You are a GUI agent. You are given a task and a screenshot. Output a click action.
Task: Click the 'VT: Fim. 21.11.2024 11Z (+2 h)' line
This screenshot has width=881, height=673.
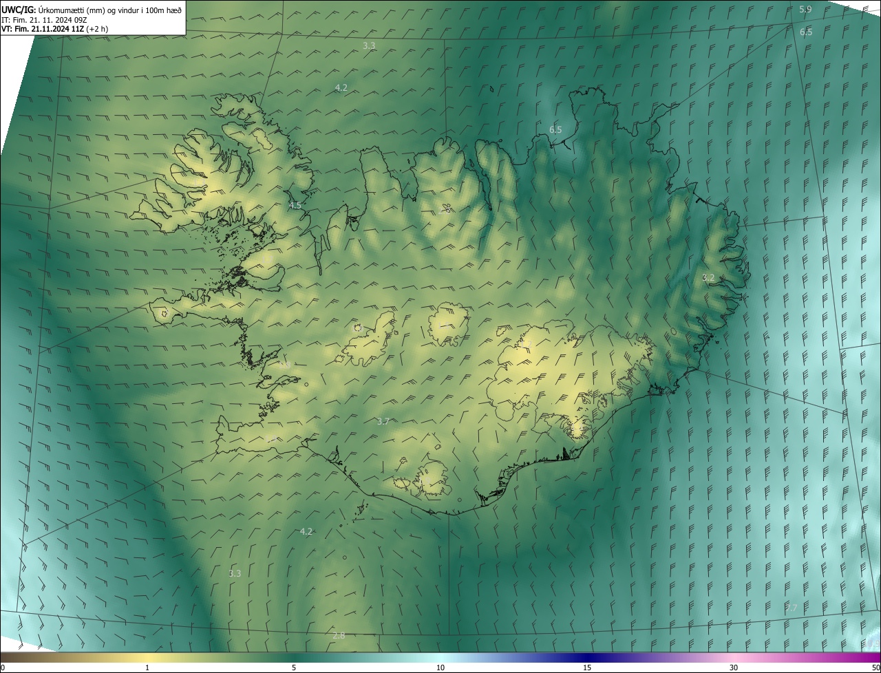[55, 29]
